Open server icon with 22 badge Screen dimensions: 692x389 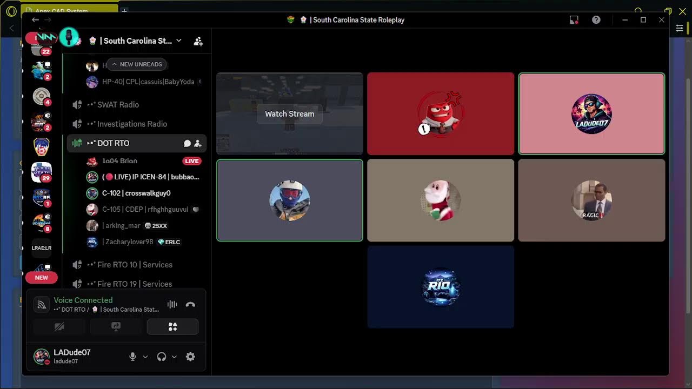42,49
